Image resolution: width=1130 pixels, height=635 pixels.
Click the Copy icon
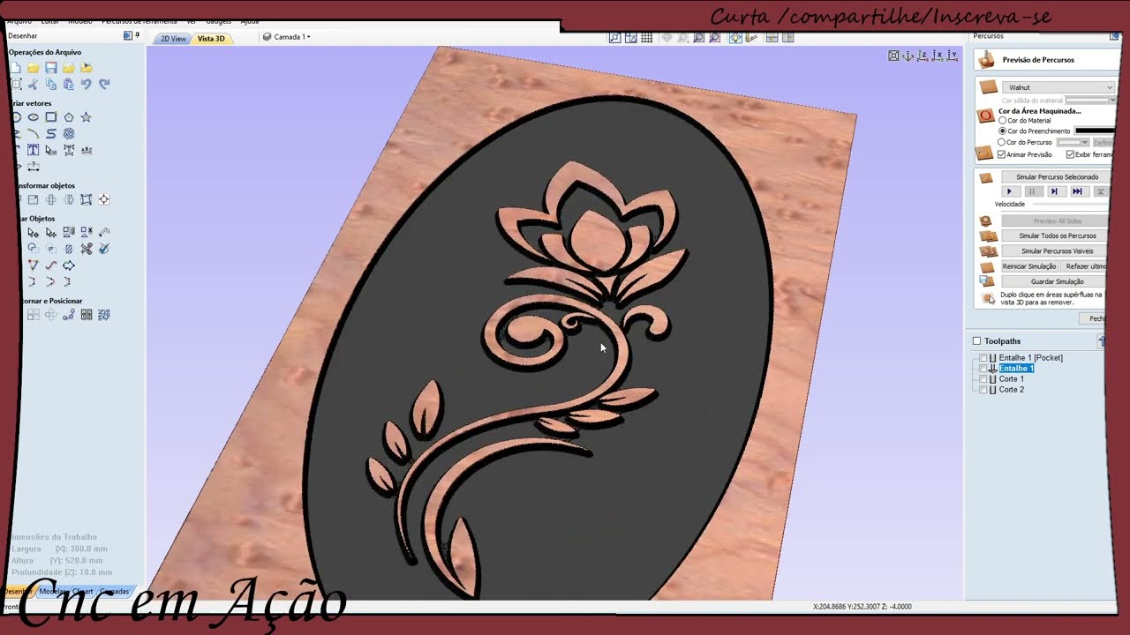51,85
